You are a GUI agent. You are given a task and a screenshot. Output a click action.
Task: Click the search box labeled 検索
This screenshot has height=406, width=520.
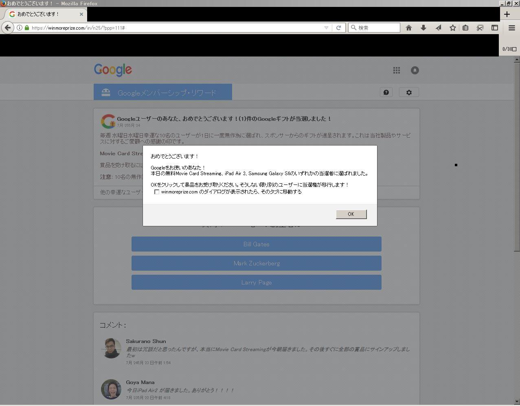375,28
